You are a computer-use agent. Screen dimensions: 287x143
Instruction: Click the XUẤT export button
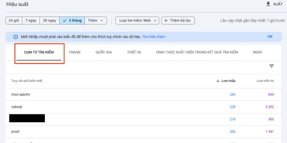(x=274, y=4)
